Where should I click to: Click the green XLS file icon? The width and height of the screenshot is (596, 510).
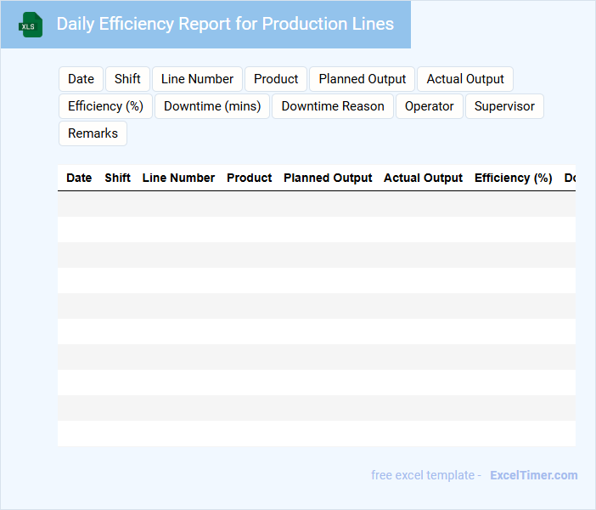[x=31, y=25]
